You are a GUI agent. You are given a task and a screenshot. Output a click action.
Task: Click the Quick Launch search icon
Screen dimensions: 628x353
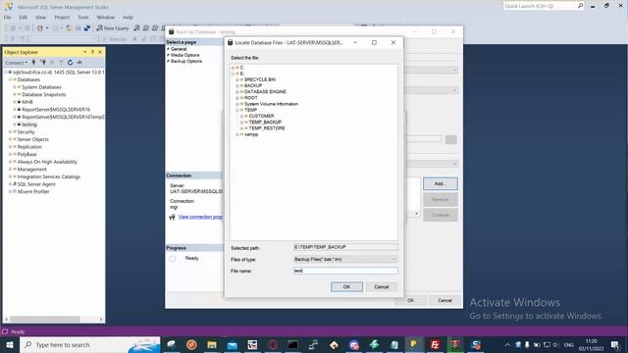click(x=580, y=6)
